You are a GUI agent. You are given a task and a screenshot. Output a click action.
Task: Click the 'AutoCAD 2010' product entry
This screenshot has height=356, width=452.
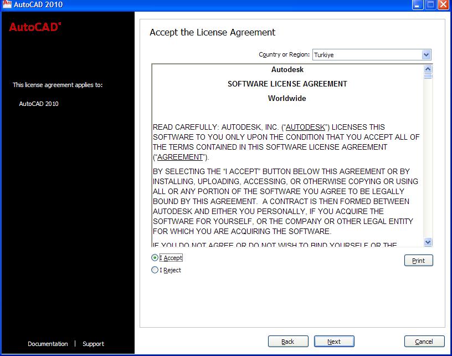(x=39, y=104)
